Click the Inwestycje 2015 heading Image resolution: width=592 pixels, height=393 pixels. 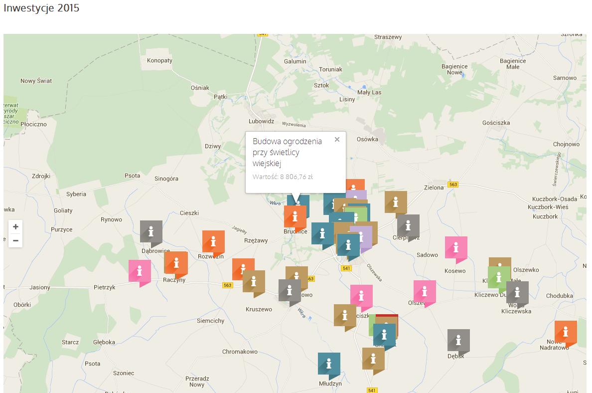coord(41,8)
